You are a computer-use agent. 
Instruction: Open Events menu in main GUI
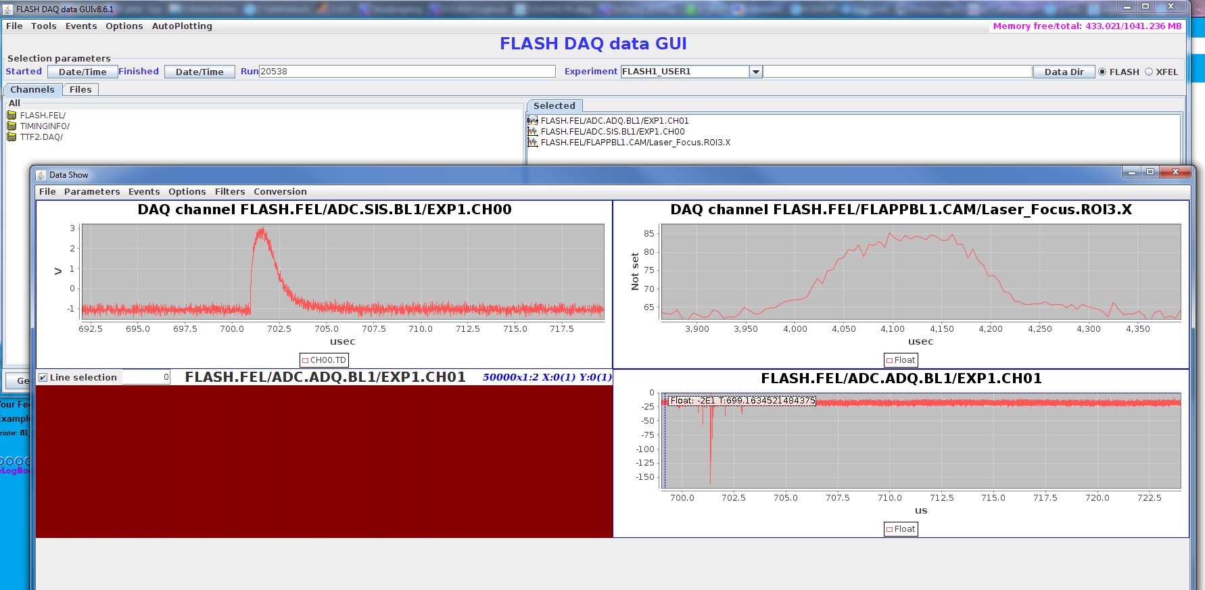pyautogui.click(x=81, y=26)
